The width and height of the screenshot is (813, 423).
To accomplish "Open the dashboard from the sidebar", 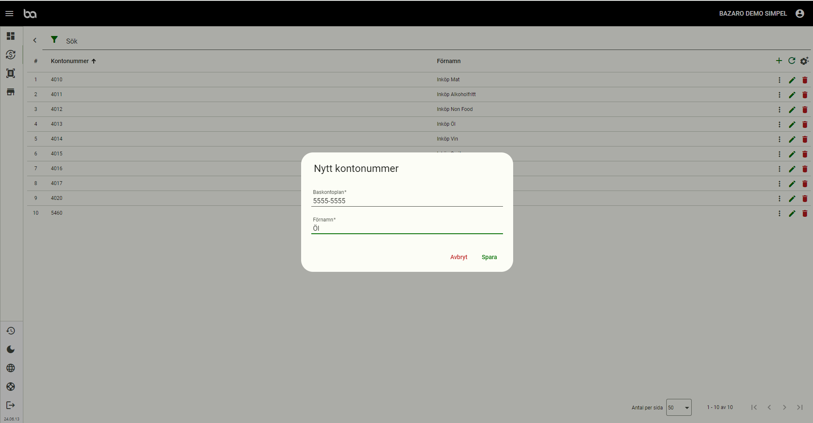I will [x=11, y=36].
